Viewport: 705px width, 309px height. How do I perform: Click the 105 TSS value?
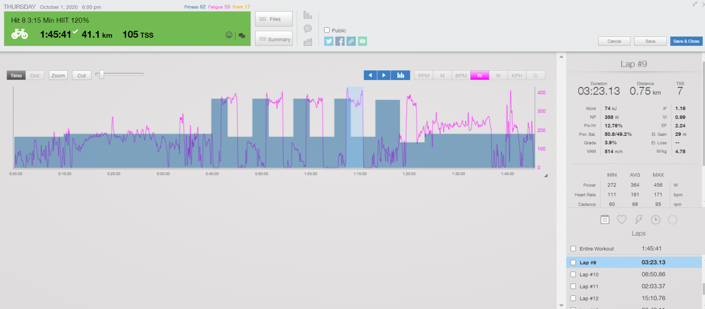tap(138, 35)
